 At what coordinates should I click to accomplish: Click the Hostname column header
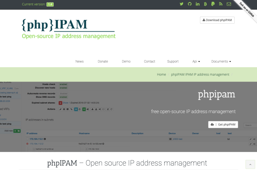coord(84,133)
